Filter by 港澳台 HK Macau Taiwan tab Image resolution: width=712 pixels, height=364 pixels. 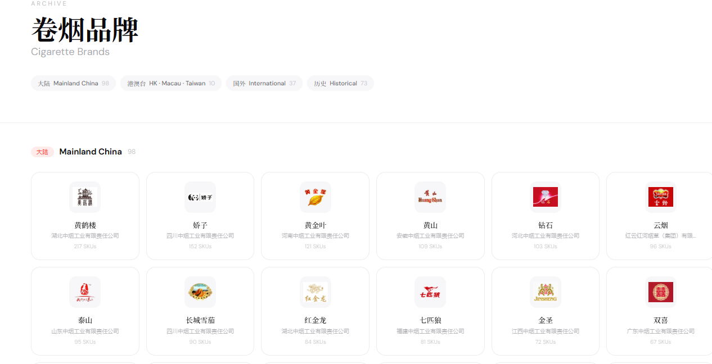(171, 83)
